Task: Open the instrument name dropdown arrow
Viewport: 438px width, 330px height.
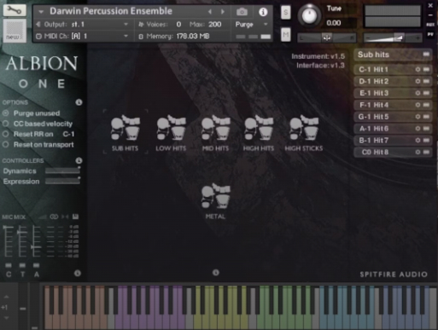Action: (x=41, y=12)
